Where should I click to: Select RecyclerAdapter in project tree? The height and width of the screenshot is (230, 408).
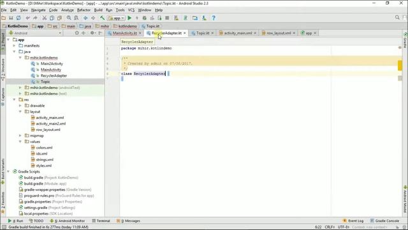54,75
